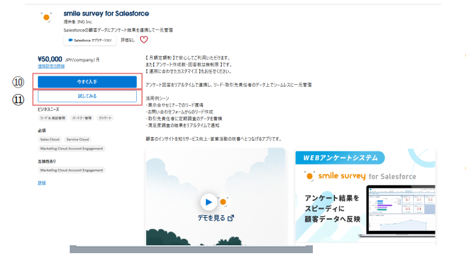Click the 今すぐ入手 (Get It Now) button

87,82
